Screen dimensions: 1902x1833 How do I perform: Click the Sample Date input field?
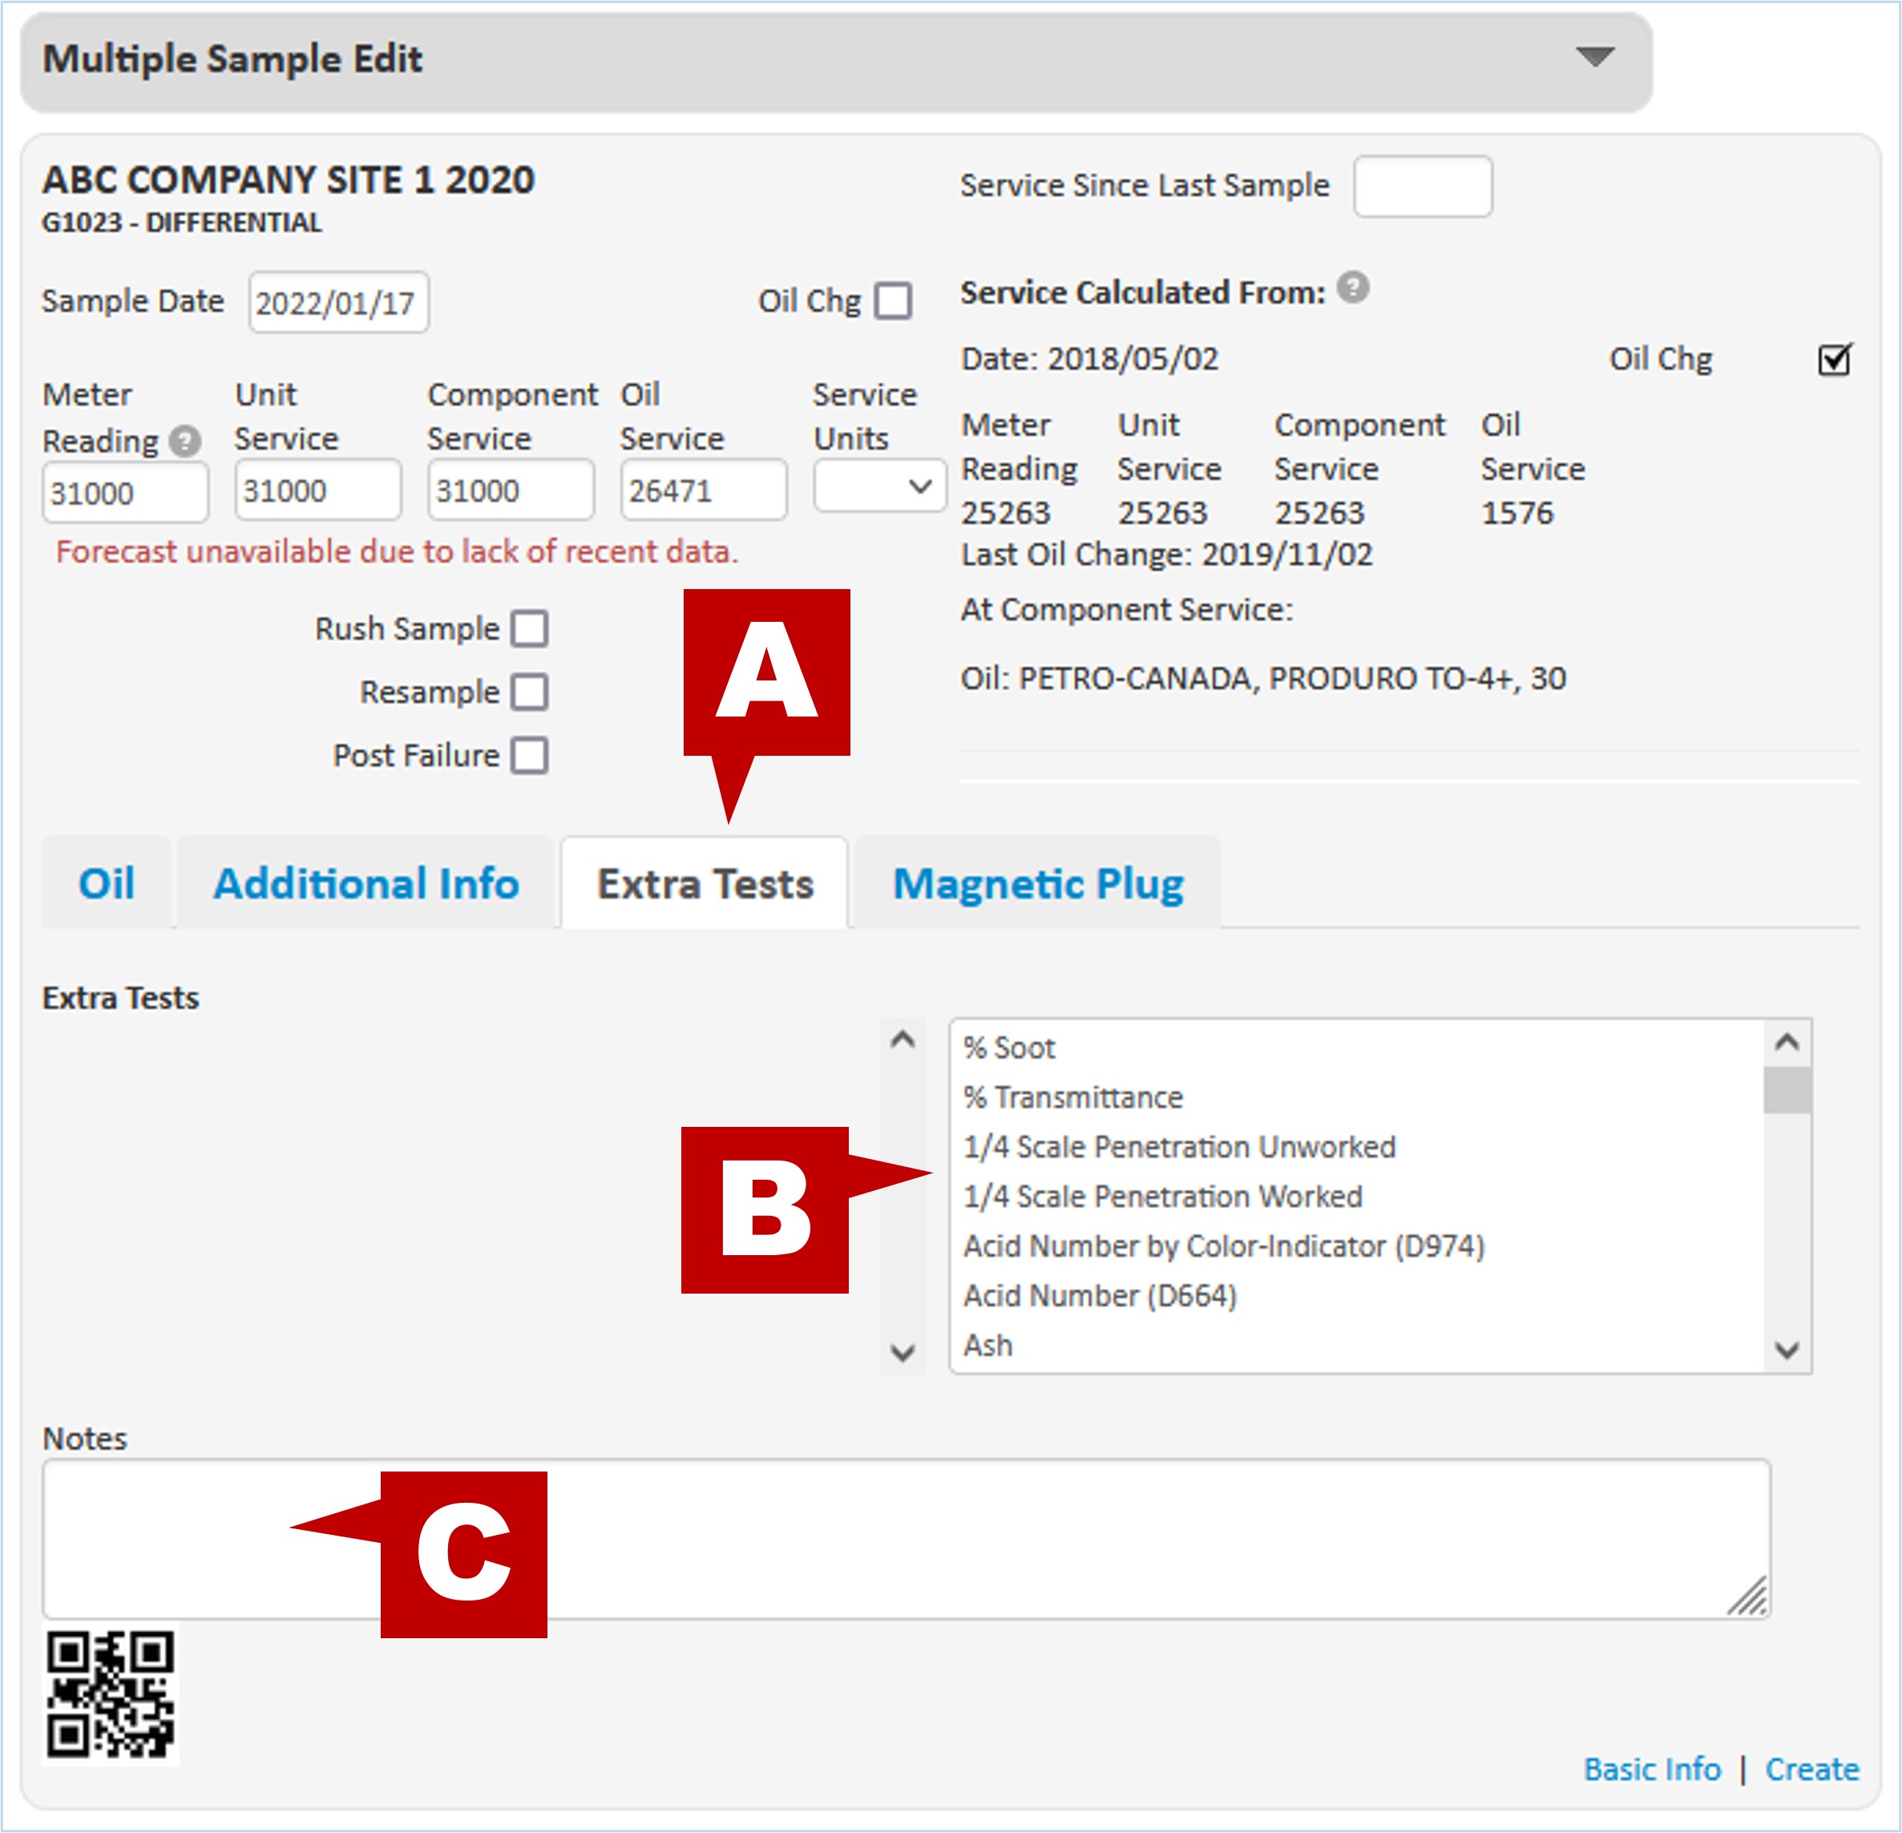tap(337, 303)
